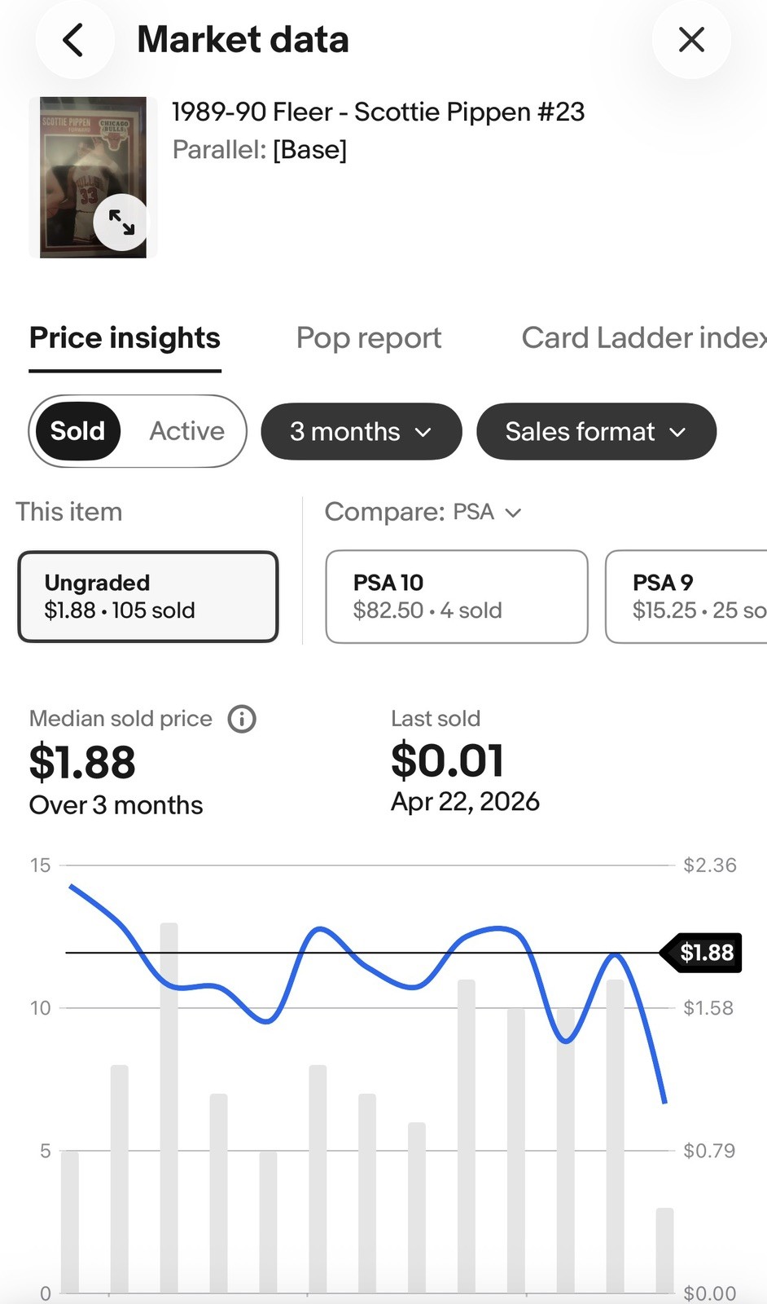Switch to the Pop report tab
This screenshot has width=767, height=1304.
[x=369, y=338]
